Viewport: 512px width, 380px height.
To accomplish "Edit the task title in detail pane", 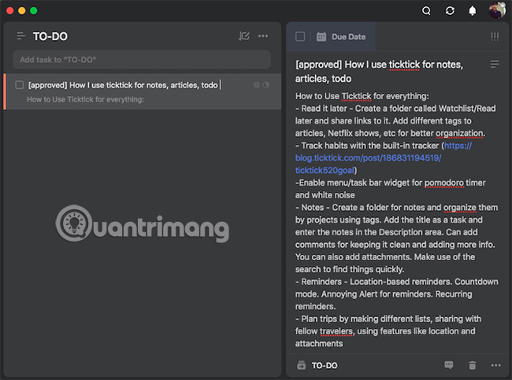I will coord(379,72).
